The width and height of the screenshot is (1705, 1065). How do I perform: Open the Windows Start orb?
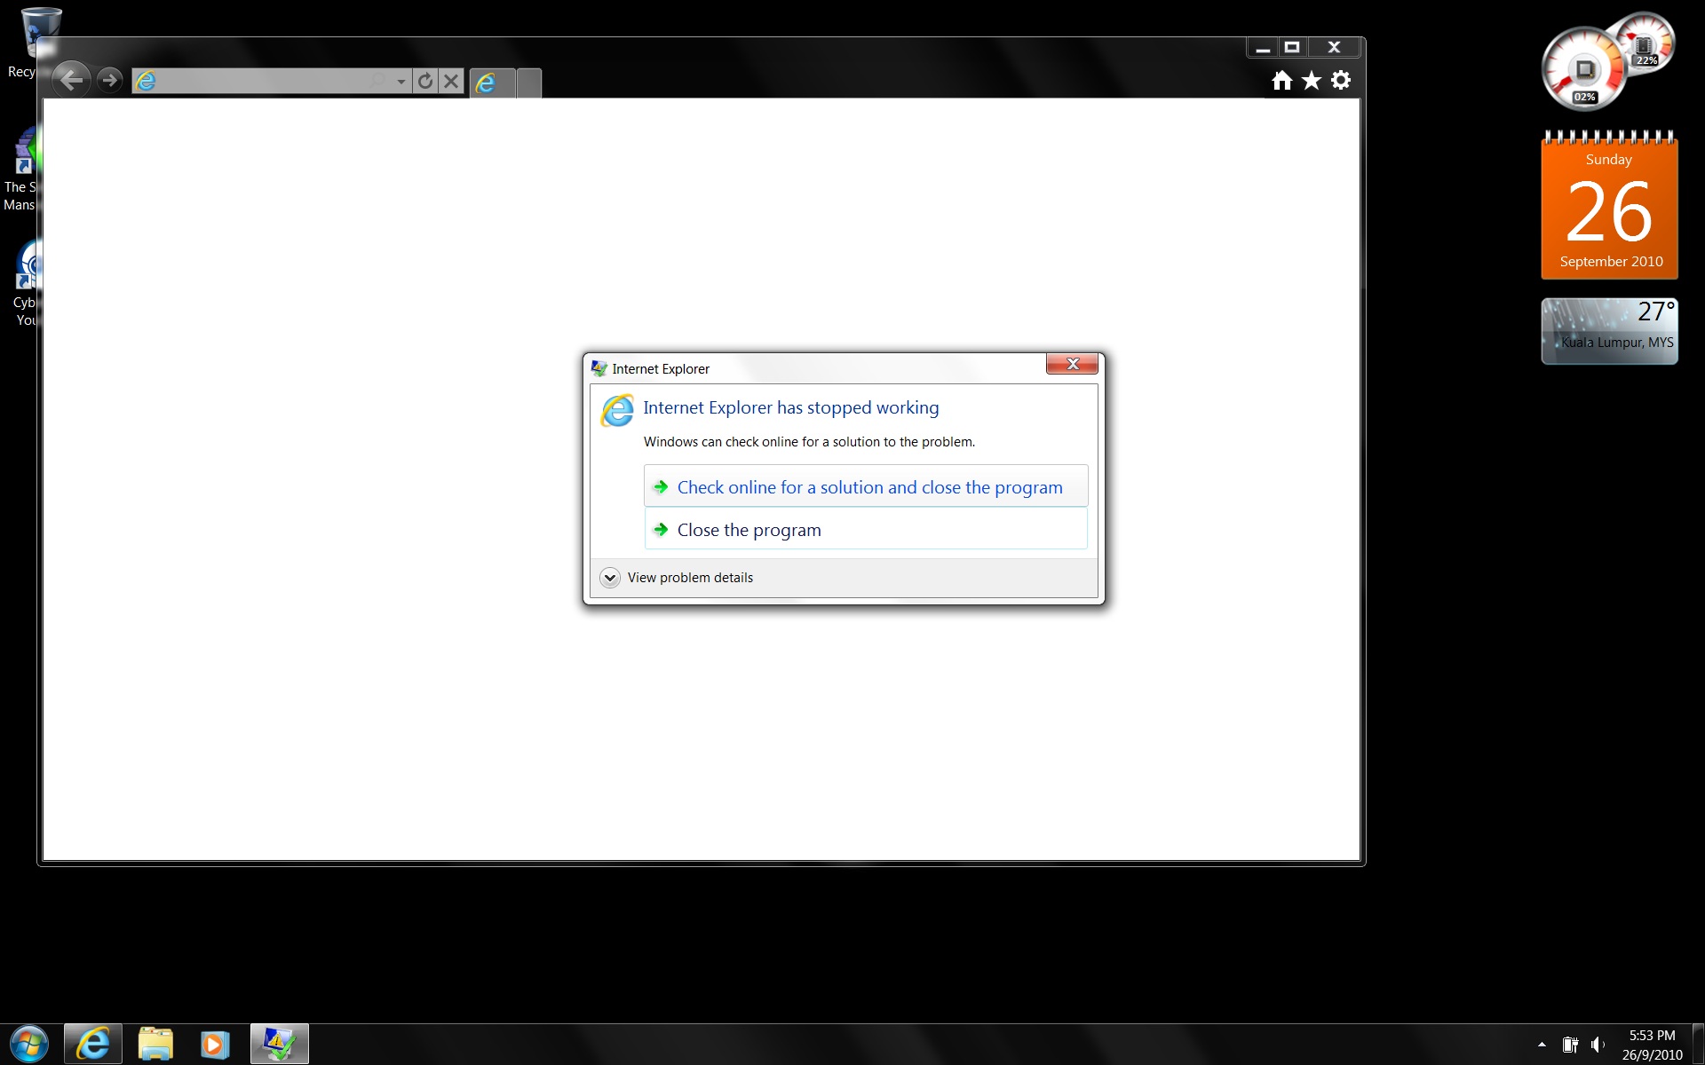(29, 1045)
